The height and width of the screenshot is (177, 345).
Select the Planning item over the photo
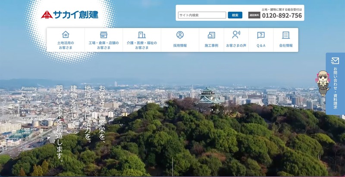pos(29,88)
